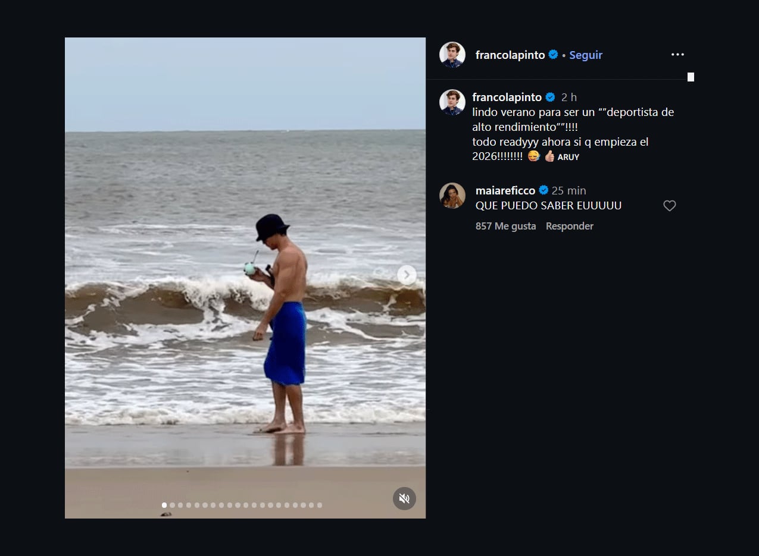This screenshot has width=759, height=556.
Task: Reply using the Responder link
Action: [x=569, y=226]
